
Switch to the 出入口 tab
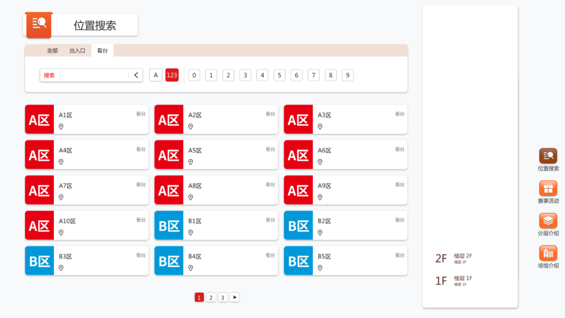pos(77,51)
